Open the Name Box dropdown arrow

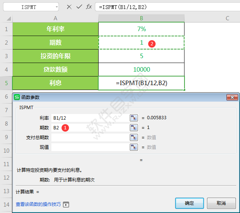(x=57, y=7)
